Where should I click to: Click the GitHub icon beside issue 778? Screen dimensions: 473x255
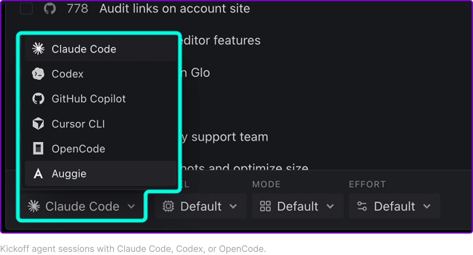50,8
